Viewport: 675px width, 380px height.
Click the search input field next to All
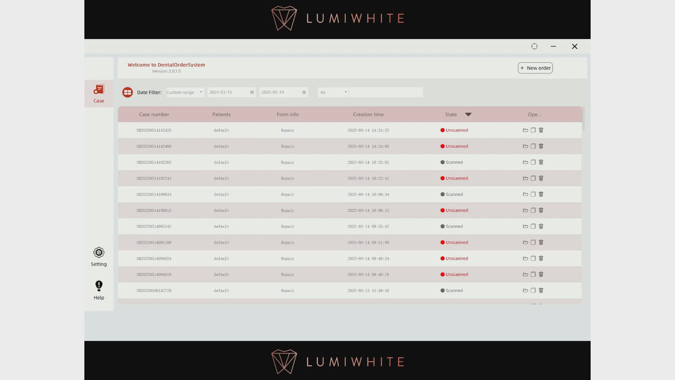(x=386, y=92)
